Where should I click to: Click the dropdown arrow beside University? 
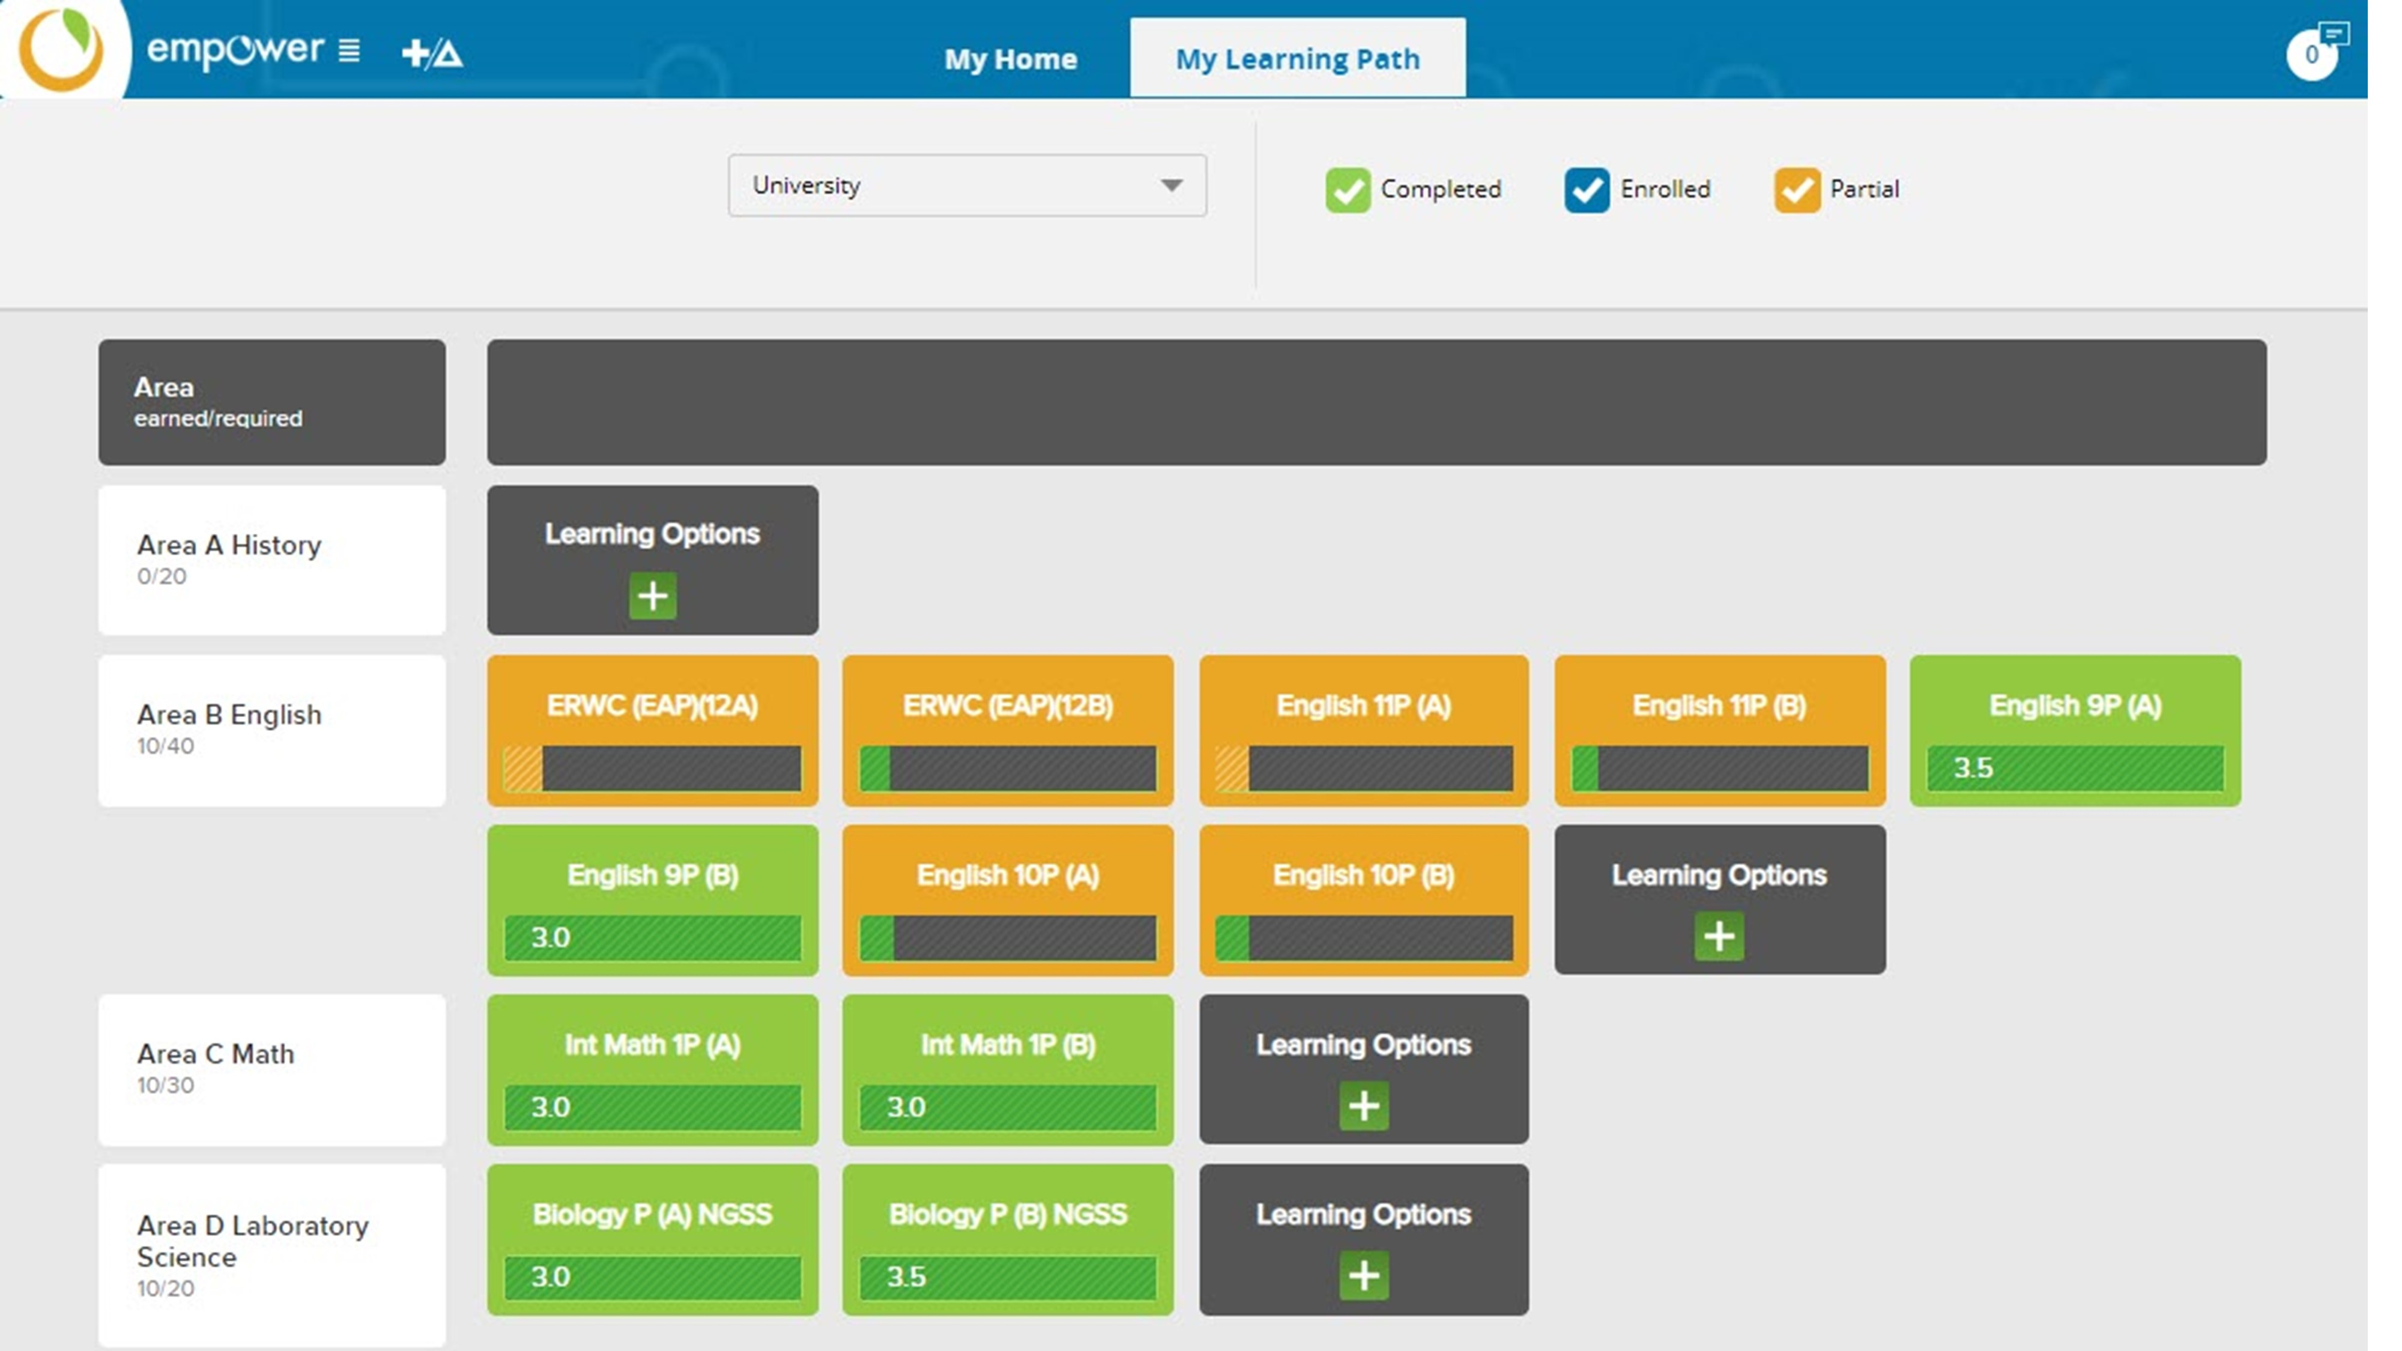(x=1171, y=186)
